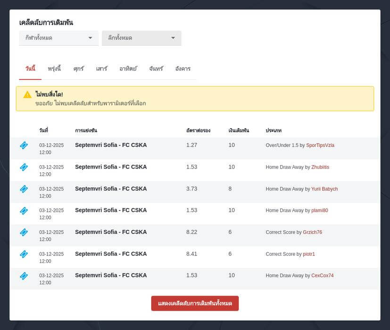Click ticket icon in SporTipsVzla tip row

point(24,145)
